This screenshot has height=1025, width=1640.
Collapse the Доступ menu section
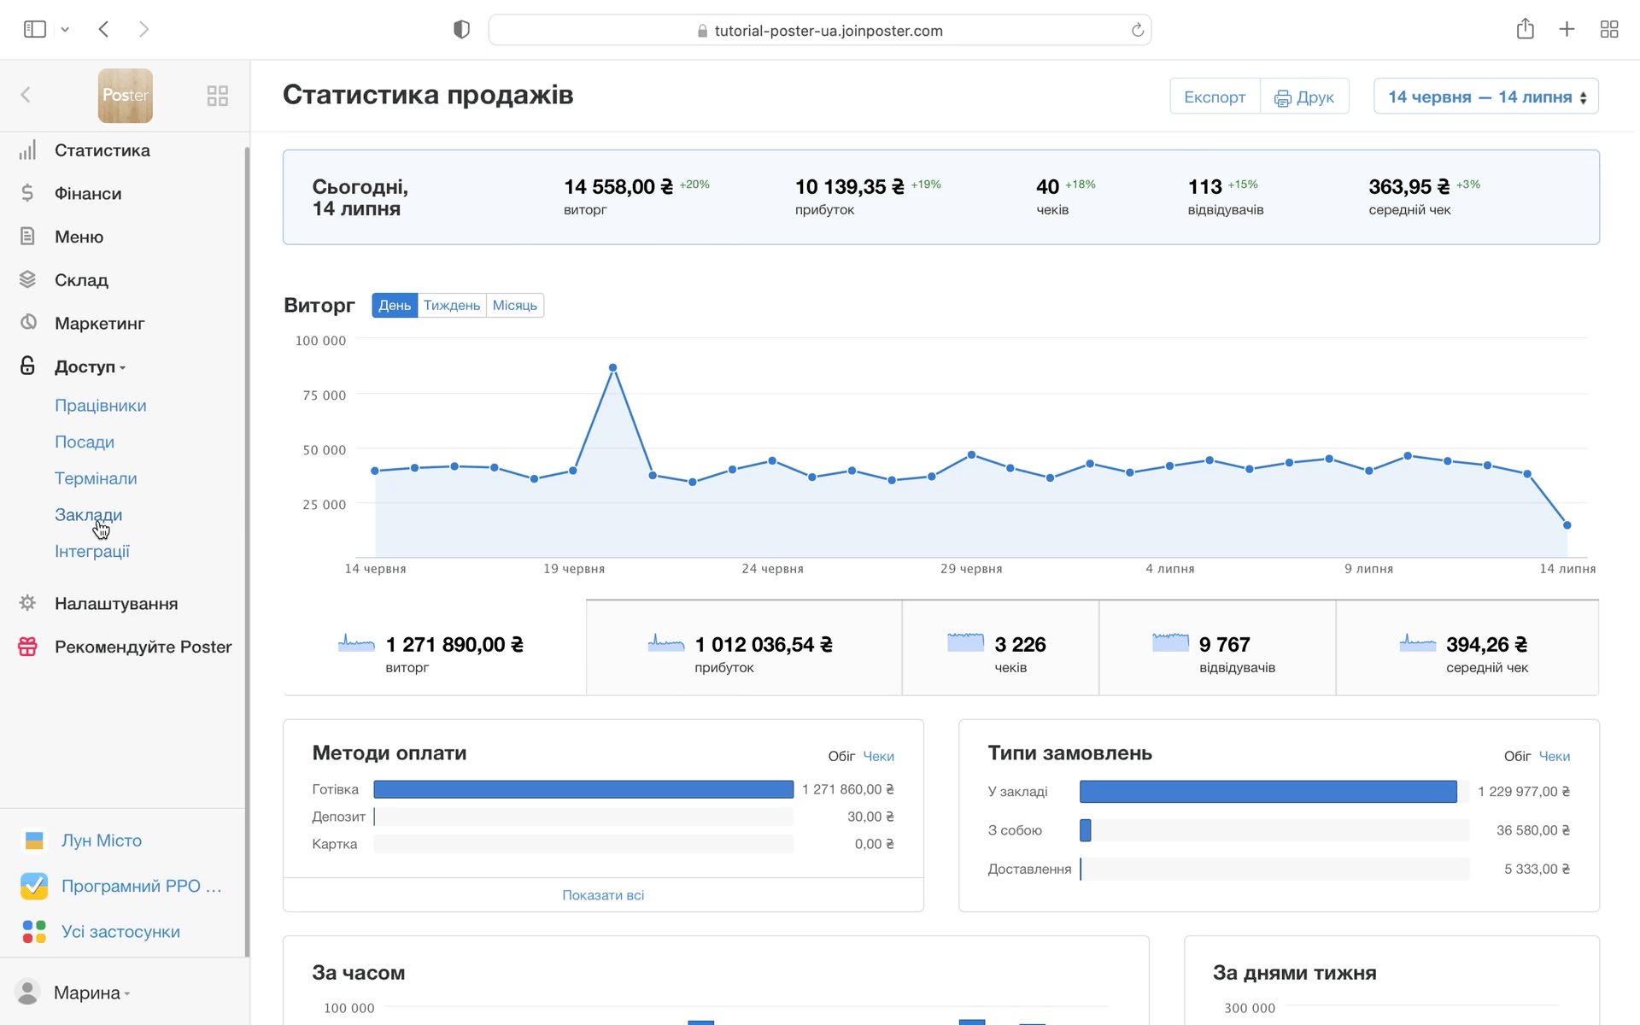coord(85,366)
